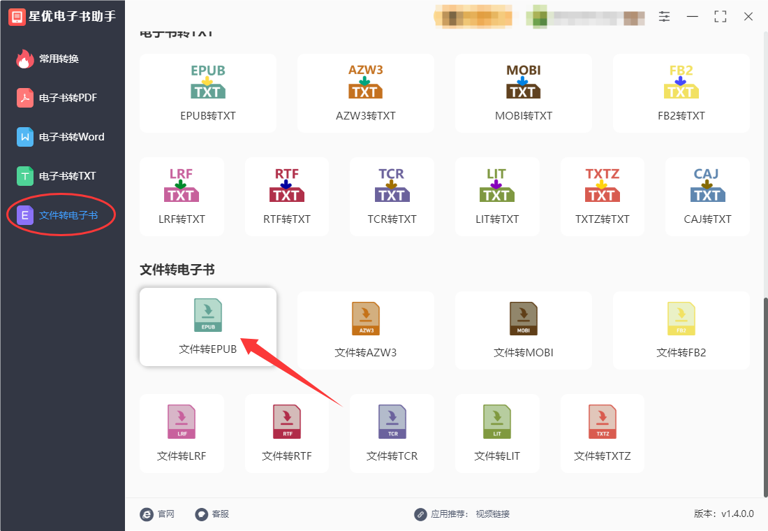Select the LRF转TXT tool
This screenshot has width=768, height=531.
click(x=182, y=196)
